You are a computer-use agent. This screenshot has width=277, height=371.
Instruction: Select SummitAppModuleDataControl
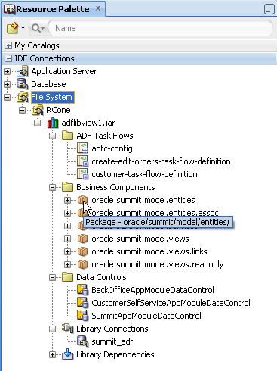point(146,316)
